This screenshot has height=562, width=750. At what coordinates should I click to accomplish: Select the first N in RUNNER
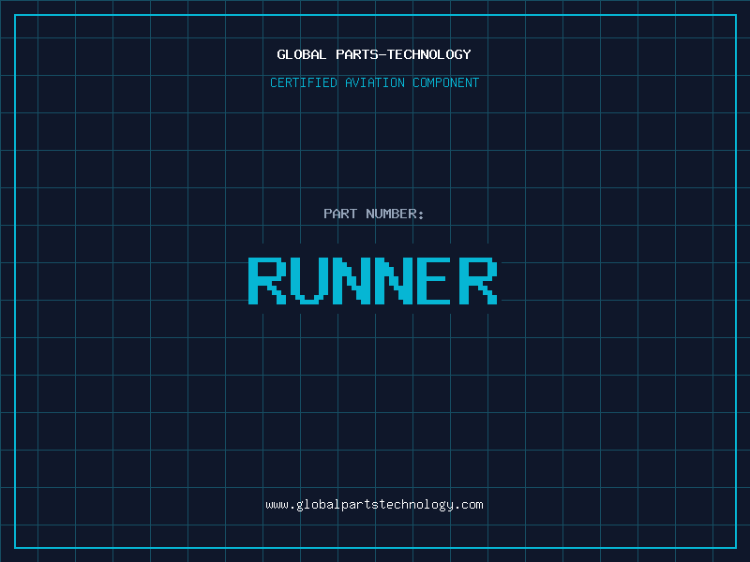tap(352, 280)
